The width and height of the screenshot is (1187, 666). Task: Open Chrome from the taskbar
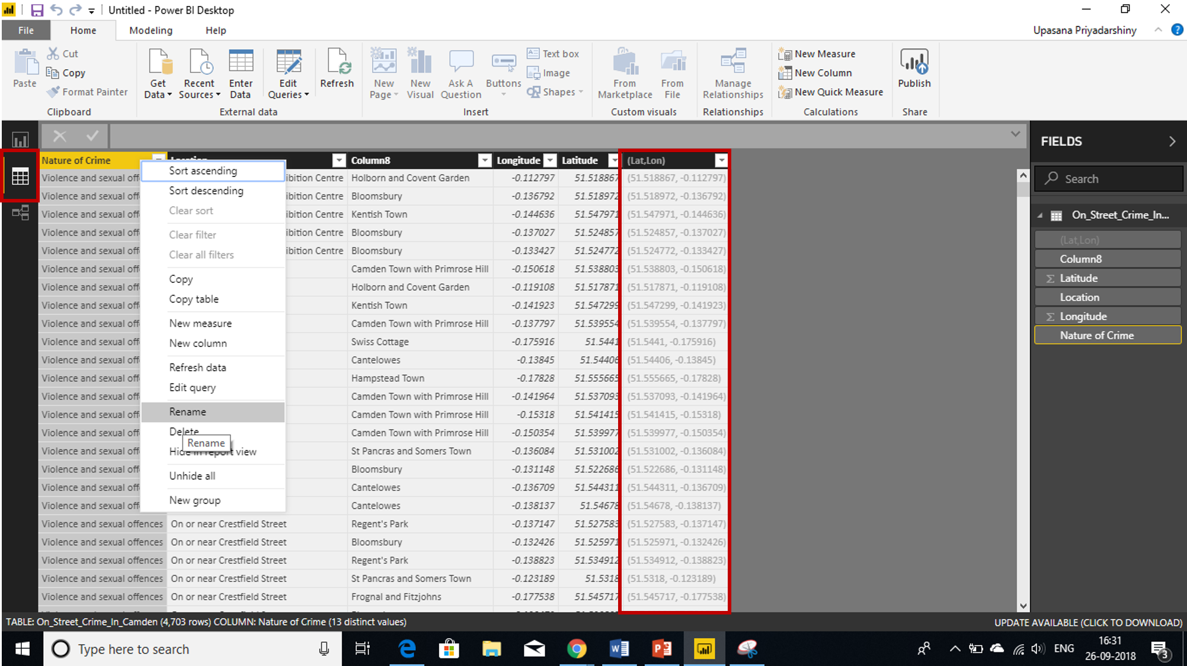coord(576,649)
